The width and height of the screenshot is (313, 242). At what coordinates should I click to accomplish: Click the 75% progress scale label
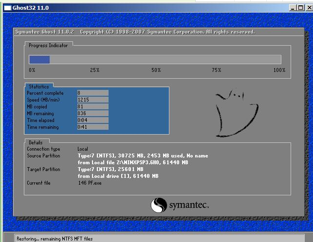point(217,70)
